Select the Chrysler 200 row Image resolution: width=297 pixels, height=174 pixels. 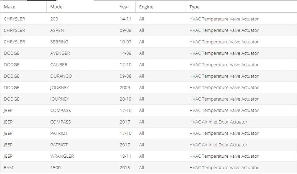pos(148,19)
